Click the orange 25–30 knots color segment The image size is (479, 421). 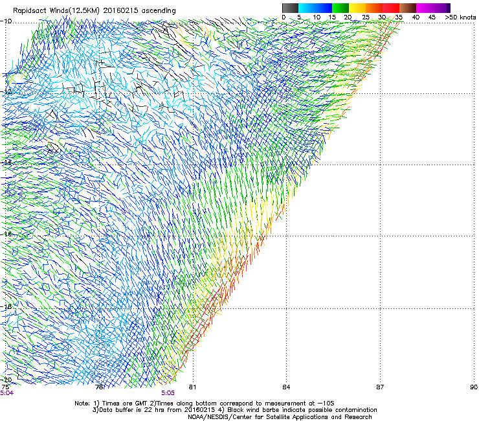(x=374, y=8)
